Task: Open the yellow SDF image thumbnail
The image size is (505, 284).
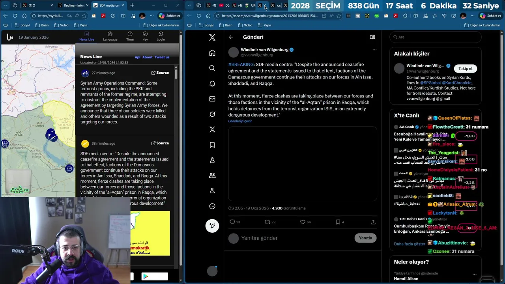Action: pos(150,233)
